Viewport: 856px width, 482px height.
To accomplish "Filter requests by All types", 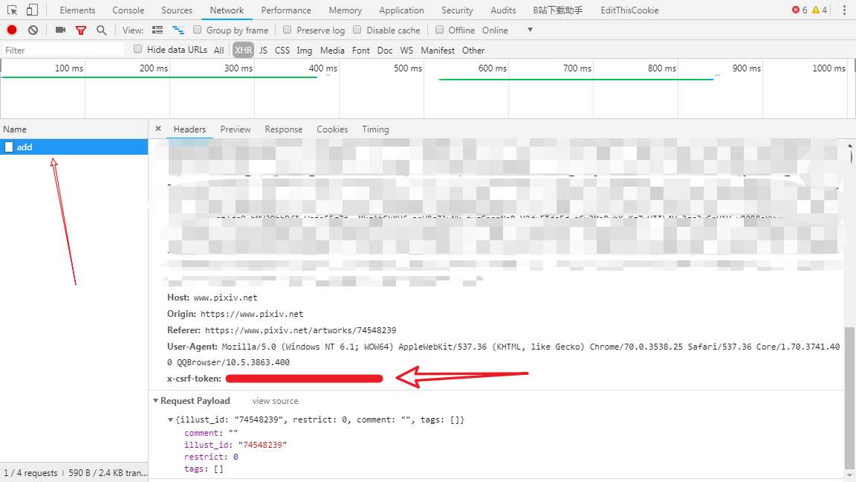I will (219, 50).
